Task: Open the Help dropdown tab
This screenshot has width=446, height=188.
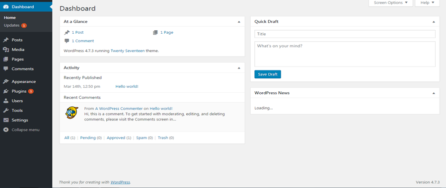Action: click(427, 3)
